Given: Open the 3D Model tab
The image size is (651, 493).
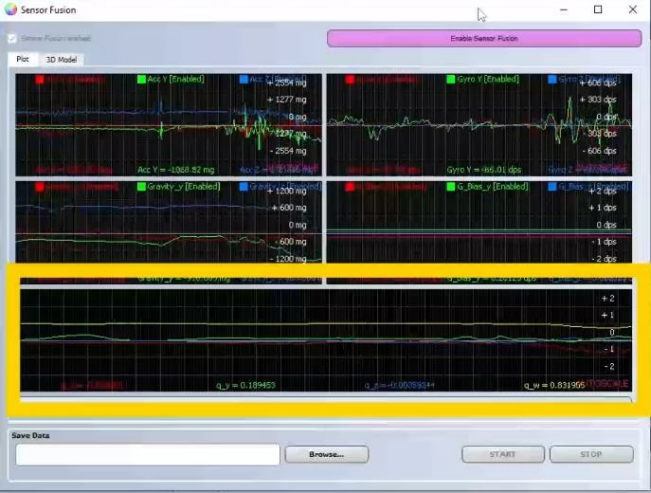Looking at the screenshot, I should click(x=62, y=60).
